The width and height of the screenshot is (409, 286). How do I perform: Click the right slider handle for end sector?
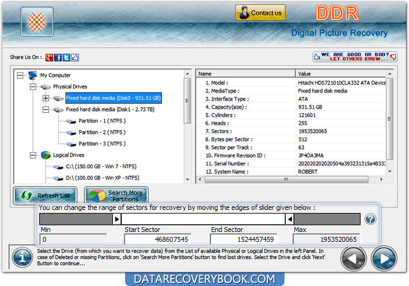289,219
